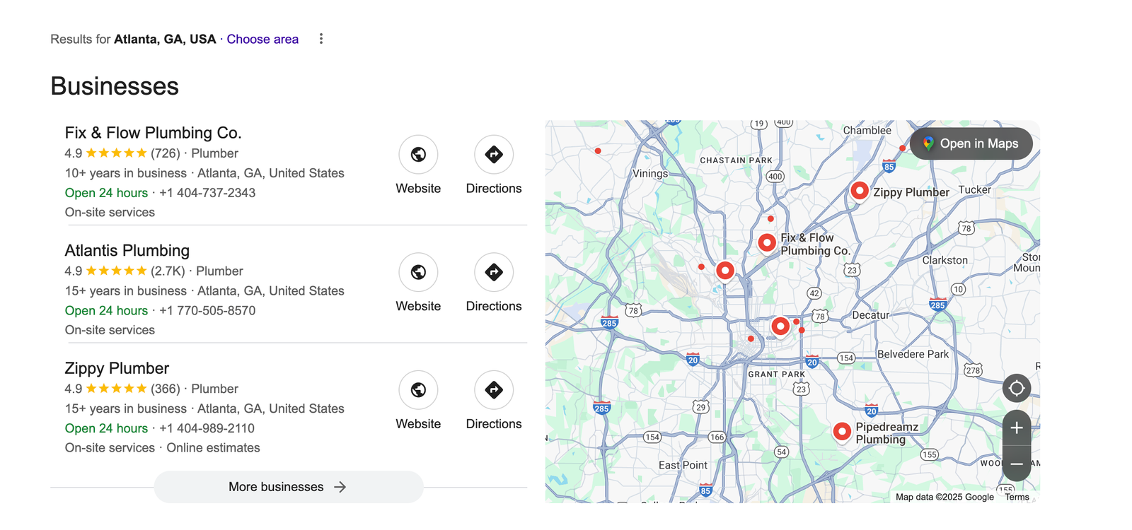The height and width of the screenshot is (530, 1132).
Task: Click the Tucker label on the map
Action: [975, 190]
